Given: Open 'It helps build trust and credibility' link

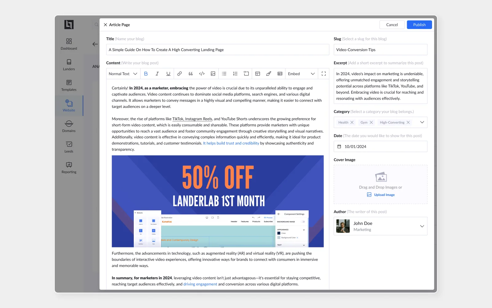Looking at the screenshot, I should [x=231, y=143].
